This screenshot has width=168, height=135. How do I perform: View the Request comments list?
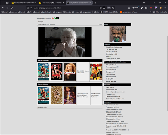pos(121,117)
